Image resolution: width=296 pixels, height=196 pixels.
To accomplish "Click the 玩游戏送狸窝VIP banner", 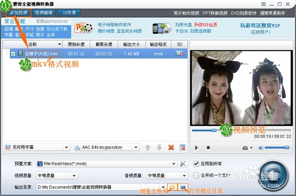I will point(260,26).
